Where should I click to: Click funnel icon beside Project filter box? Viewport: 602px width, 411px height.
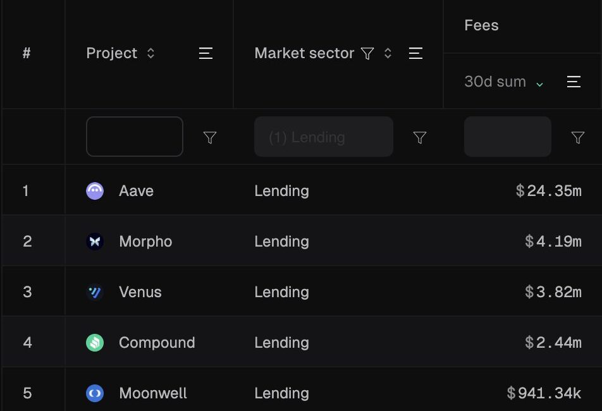pyautogui.click(x=210, y=137)
